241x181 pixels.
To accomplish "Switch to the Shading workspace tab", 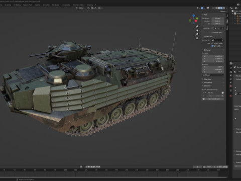I will (37, 5).
